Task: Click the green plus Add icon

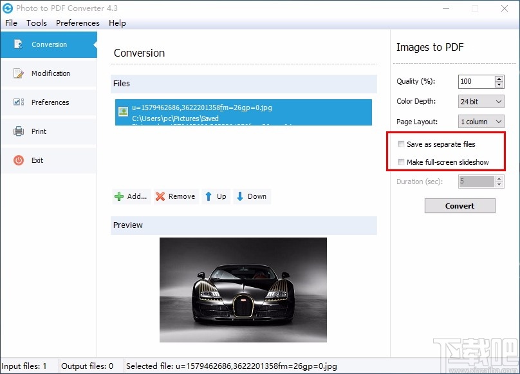Action: [x=120, y=197]
